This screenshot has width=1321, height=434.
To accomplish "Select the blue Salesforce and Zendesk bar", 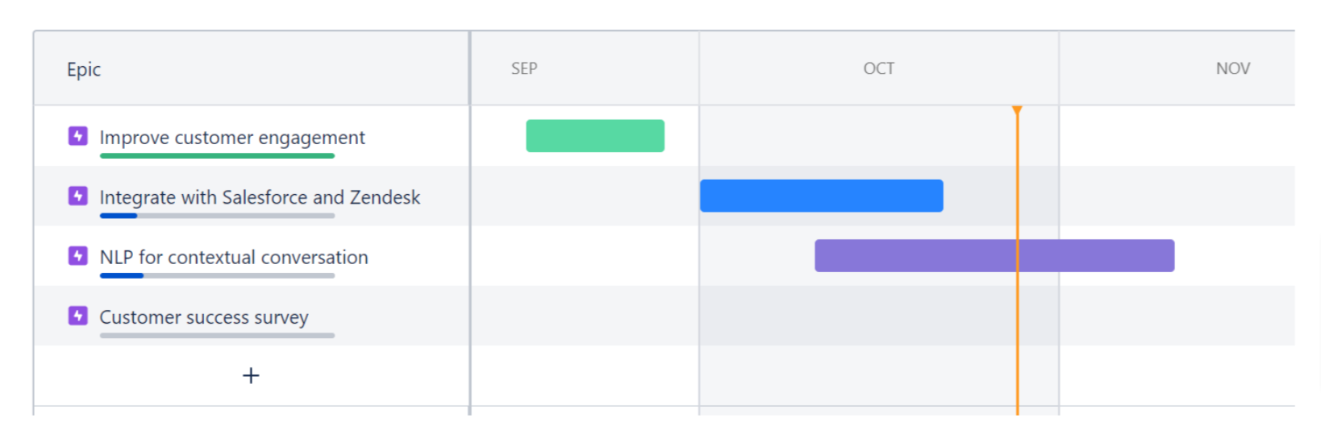I will pos(821,196).
